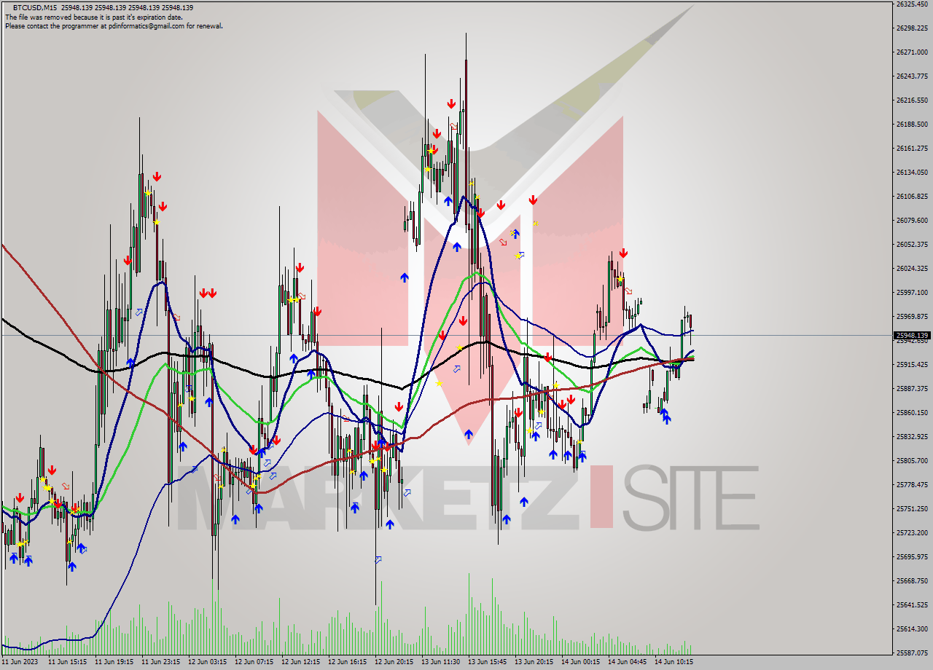Click the 25887.375 price axis label
The height and width of the screenshot is (670, 933).
coord(913,389)
